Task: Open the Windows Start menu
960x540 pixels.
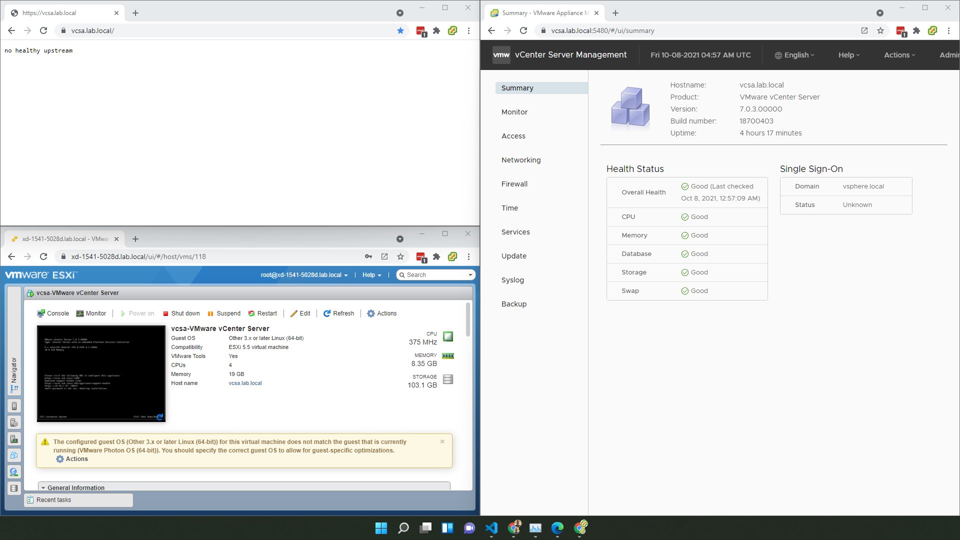Action: (x=381, y=528)
